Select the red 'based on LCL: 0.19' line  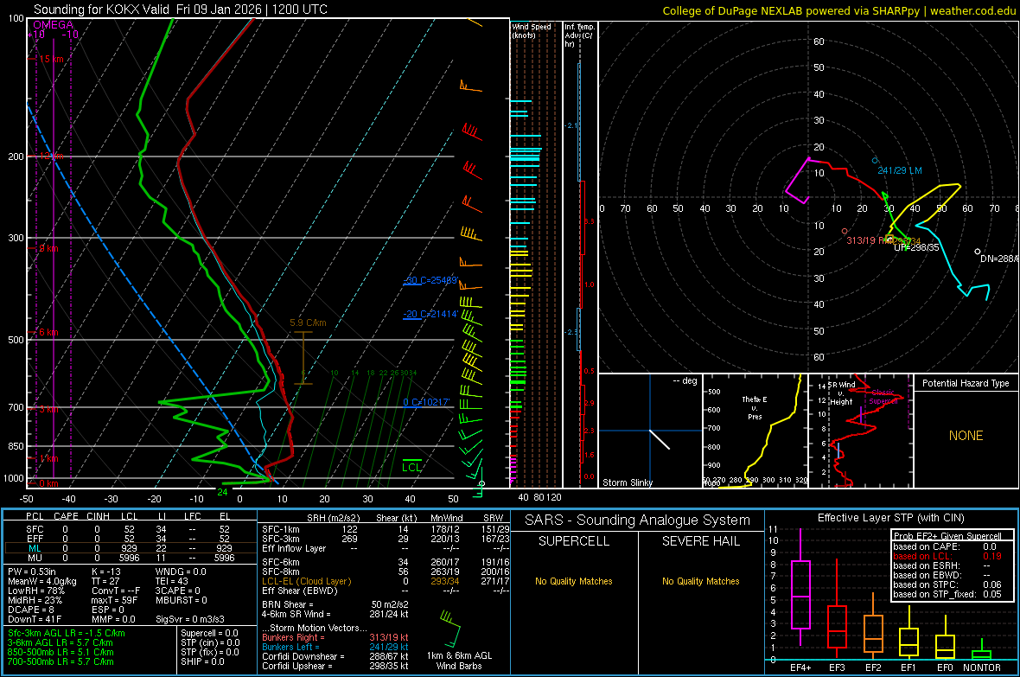[947, 556]
